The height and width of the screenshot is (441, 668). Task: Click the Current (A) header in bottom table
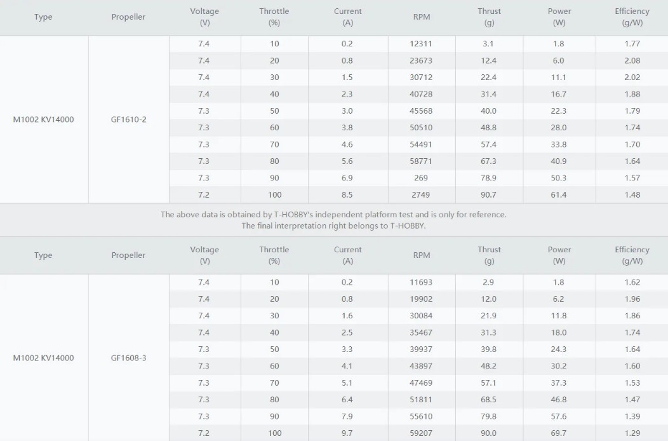point(347,255)
